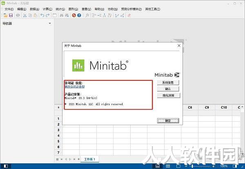The width and height of the screenshot is (245, 169).
Task: Click the blue Help question mark icon
Action: [79, 15]
